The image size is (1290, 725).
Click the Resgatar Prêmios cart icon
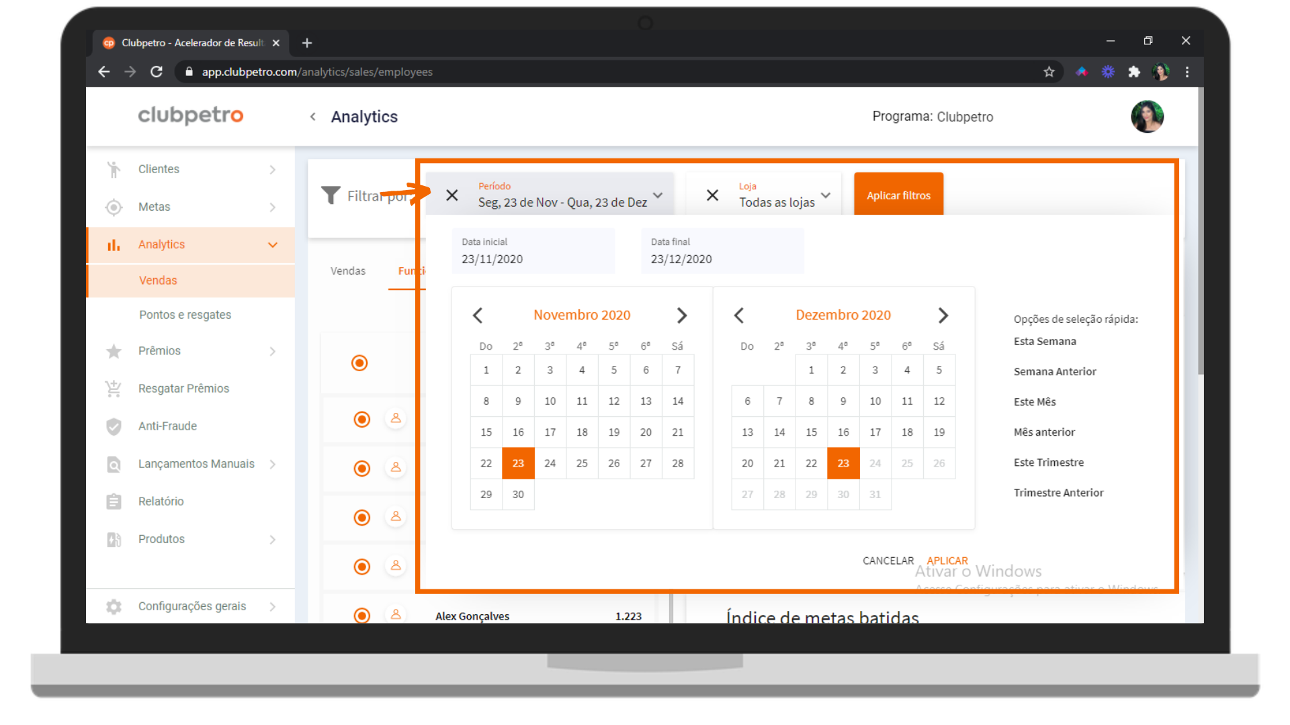tap(114, 389)
